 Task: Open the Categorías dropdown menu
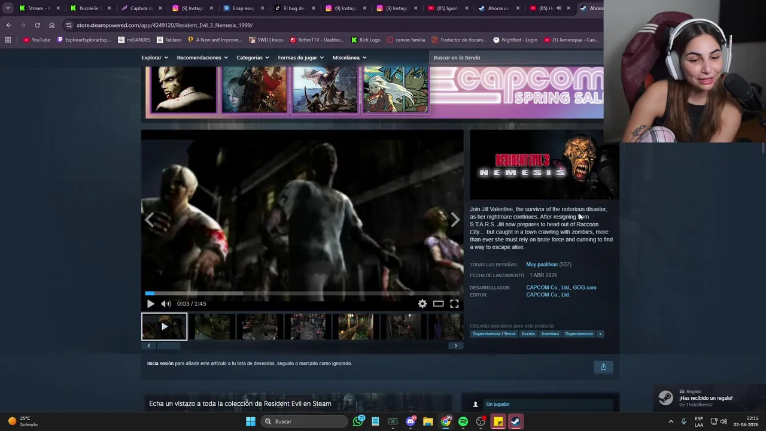(253, 57)
